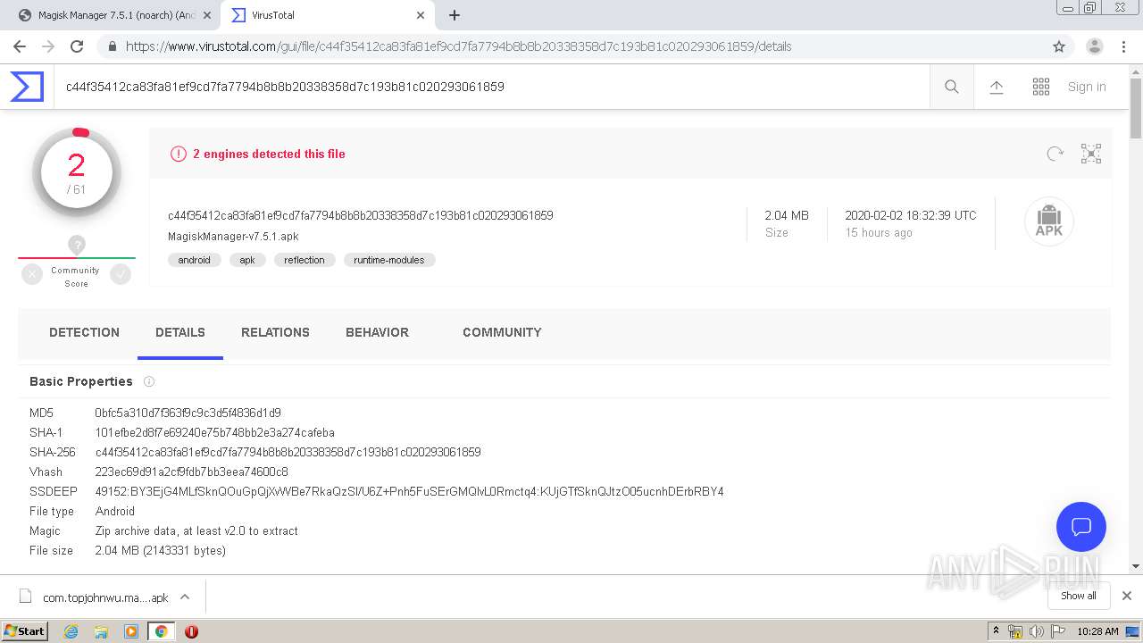The image size is (1143, 643).
Task: Open the COMMUNITY tab
Action: click(x=502, y=332)
